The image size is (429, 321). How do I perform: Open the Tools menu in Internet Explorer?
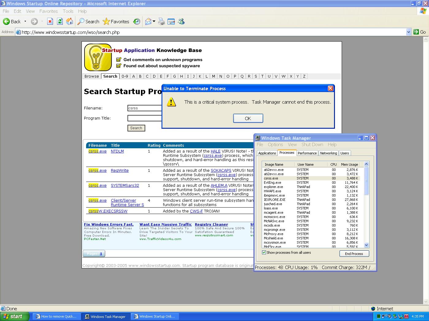tap(68, 11)
